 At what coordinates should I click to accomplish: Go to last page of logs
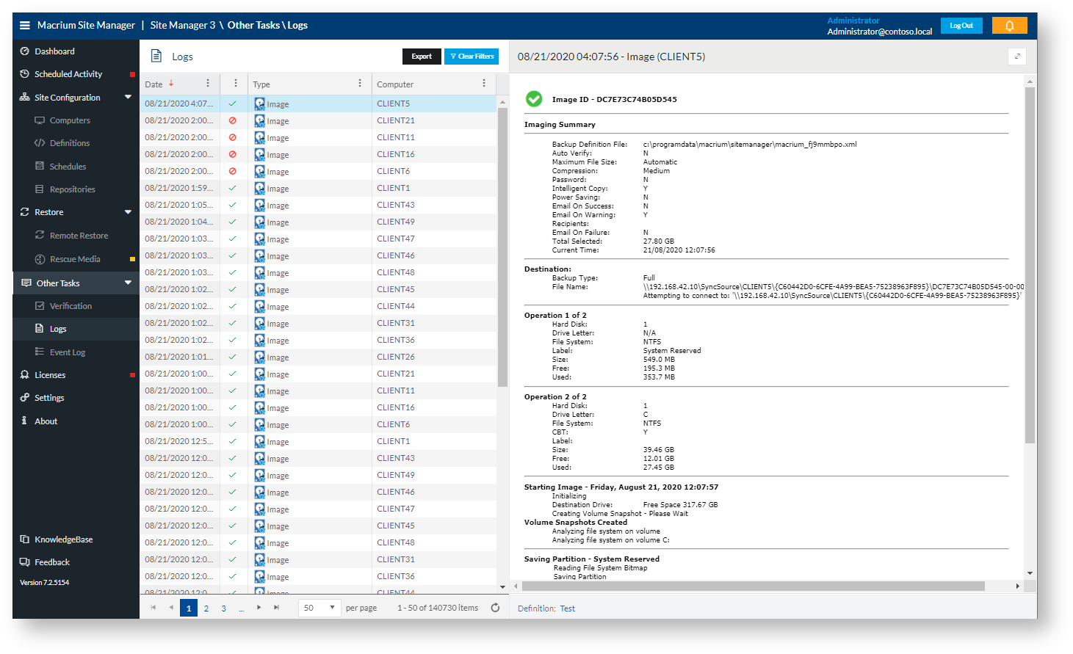pos(276,608)
